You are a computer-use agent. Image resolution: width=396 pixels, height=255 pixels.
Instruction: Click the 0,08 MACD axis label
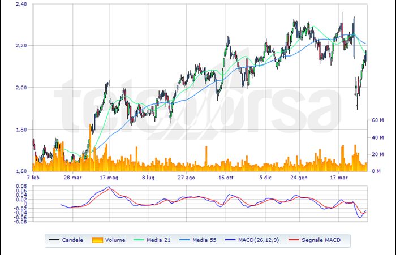pos(21,185)
